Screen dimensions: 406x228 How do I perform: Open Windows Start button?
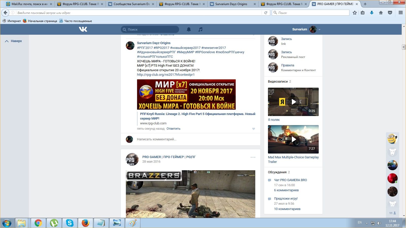pyautogui.click(x=7, y=223)
